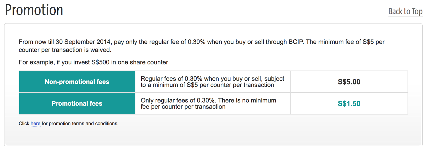
Task: Click 'counter per transaction is waived' line
Action: (x=65, y=50)
